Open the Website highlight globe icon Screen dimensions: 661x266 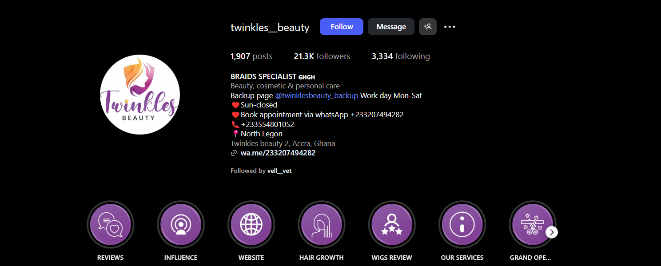[251, 224]
